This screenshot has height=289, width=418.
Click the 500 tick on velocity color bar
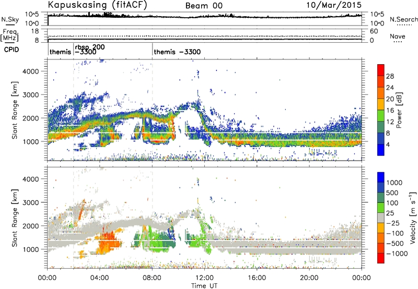[x=392, y=193]
